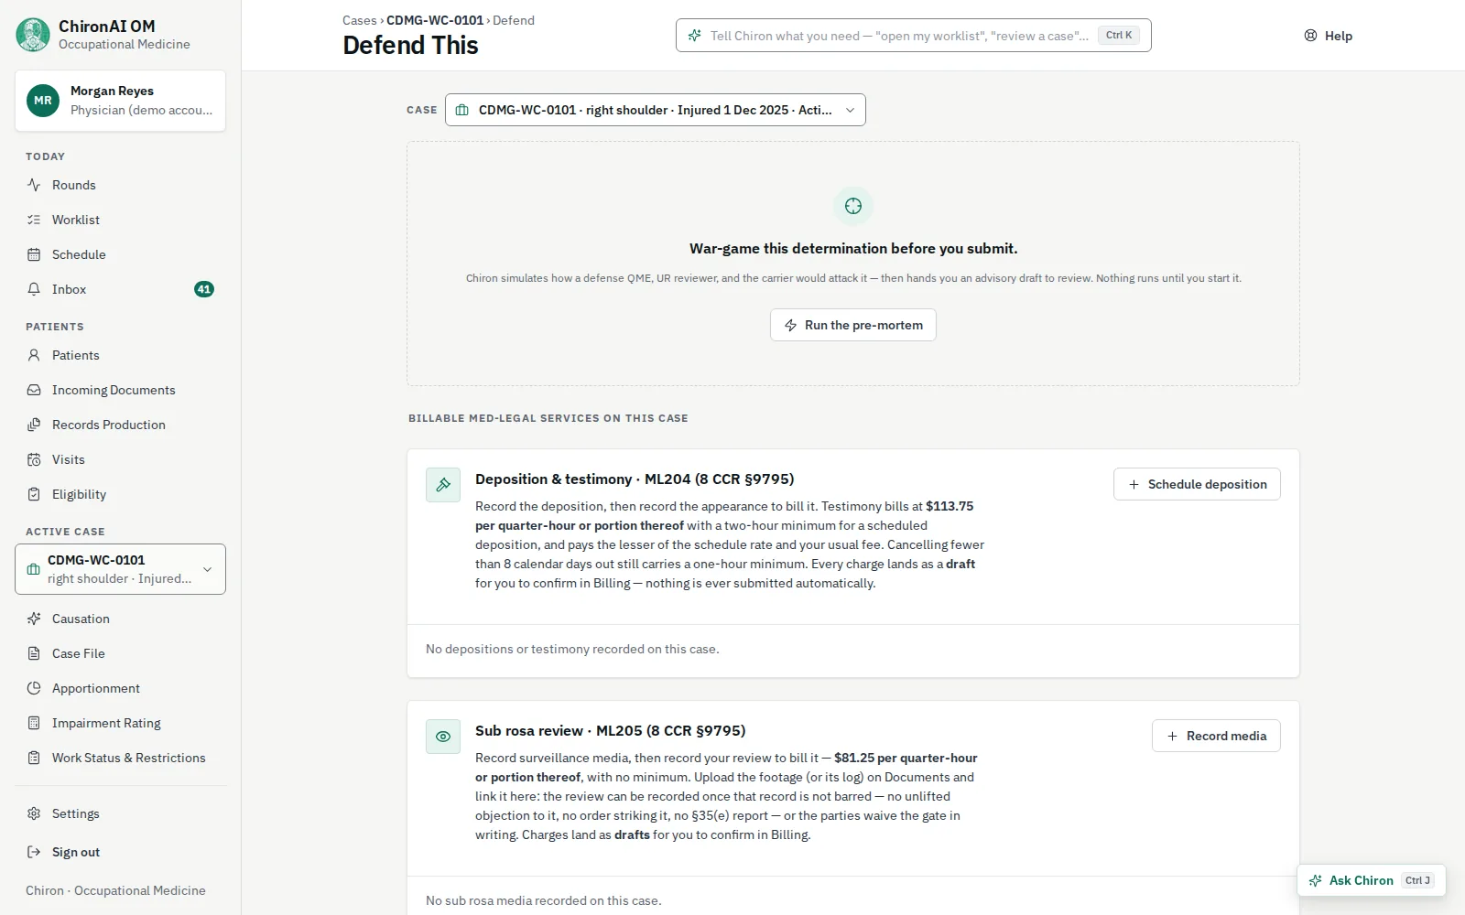
Task: Open Eligibility page
Action: coord(120,494)
